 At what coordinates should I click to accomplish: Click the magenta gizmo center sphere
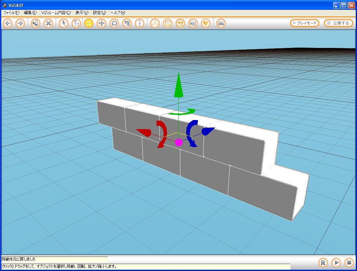(179, 142)
